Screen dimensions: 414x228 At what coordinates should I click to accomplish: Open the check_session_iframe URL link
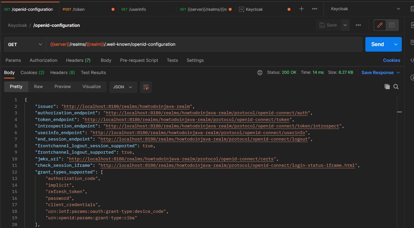click(x=228, y=165)
